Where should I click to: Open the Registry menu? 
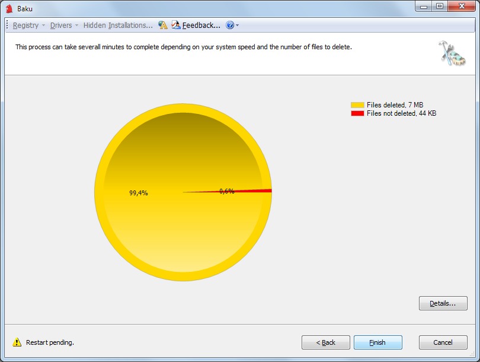(x=25, y=26)
